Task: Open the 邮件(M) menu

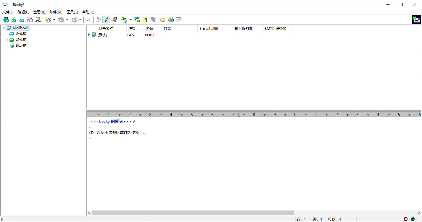Action: tap(56, 12)
